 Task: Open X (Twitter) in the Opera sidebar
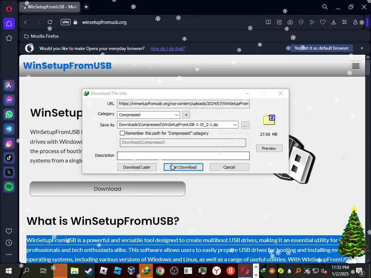coord(9,172)
